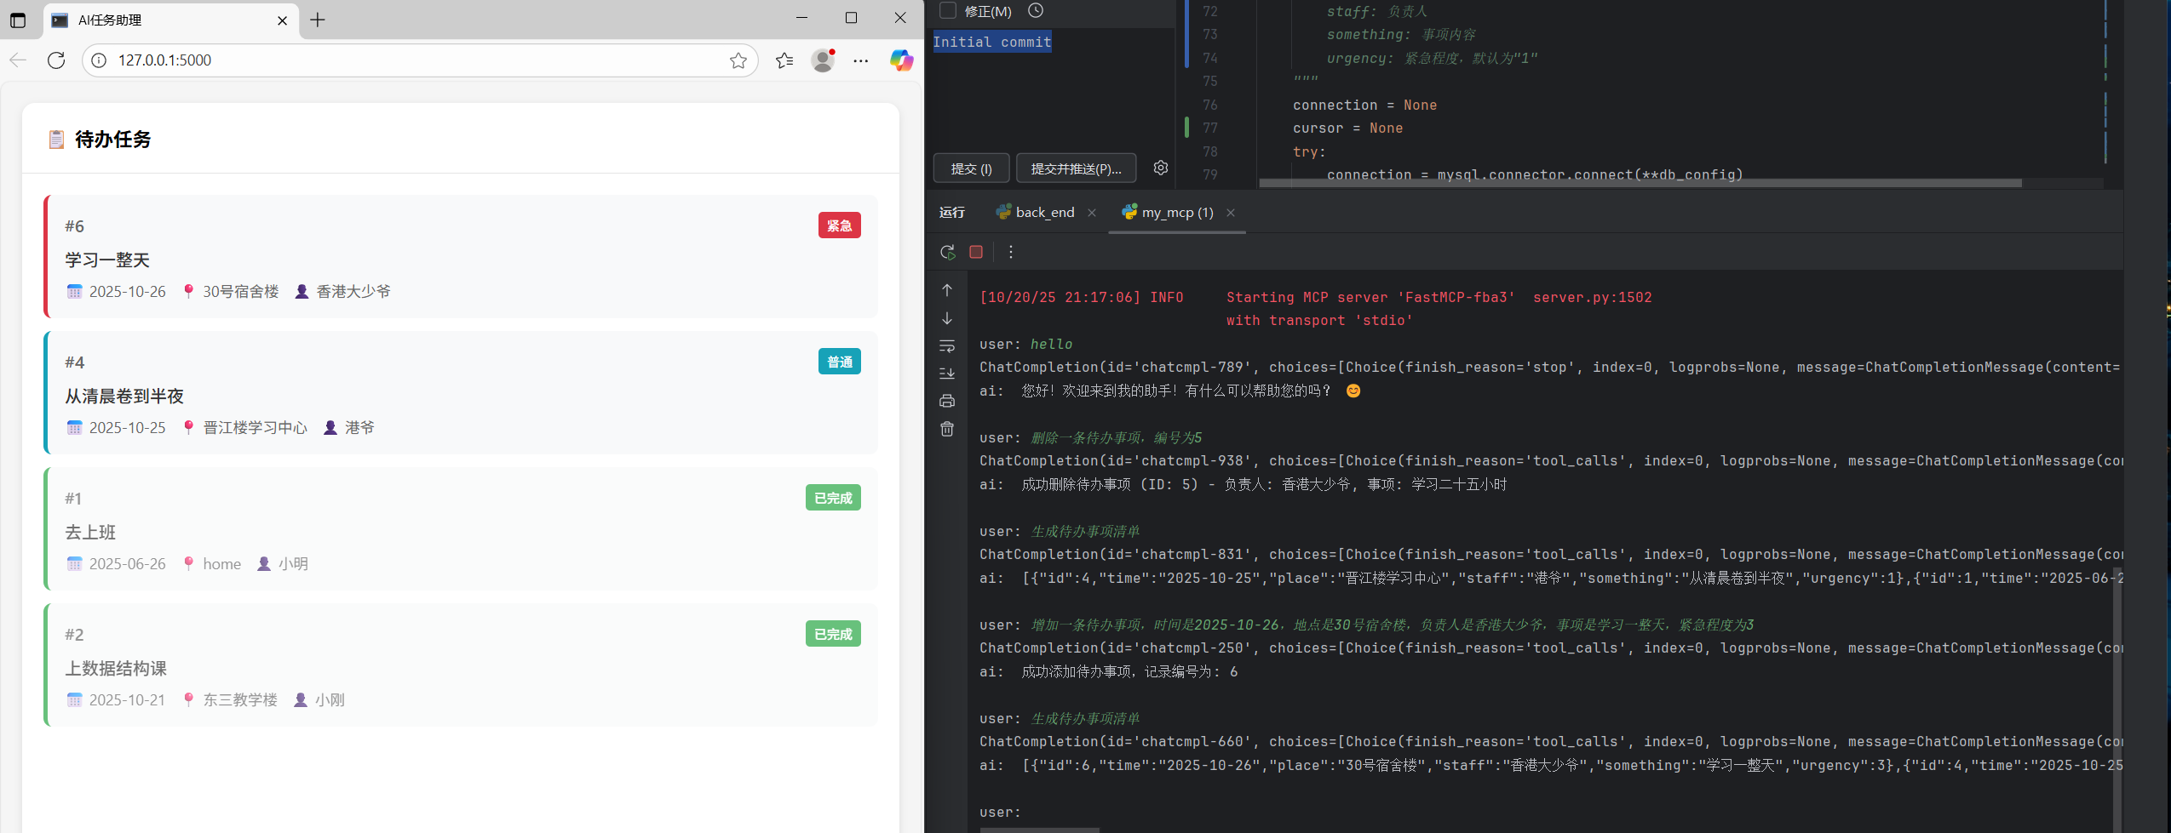Stop the running my_mcp process
This screenshot has height=833, width=2171.
pyautogui.click(x=976, y=252)
